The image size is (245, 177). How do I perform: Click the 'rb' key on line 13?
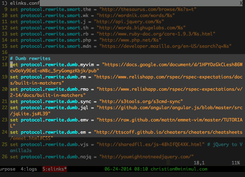pos(86,34)
